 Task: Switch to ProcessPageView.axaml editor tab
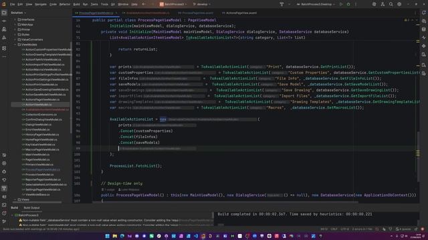(x=195, y=13)
